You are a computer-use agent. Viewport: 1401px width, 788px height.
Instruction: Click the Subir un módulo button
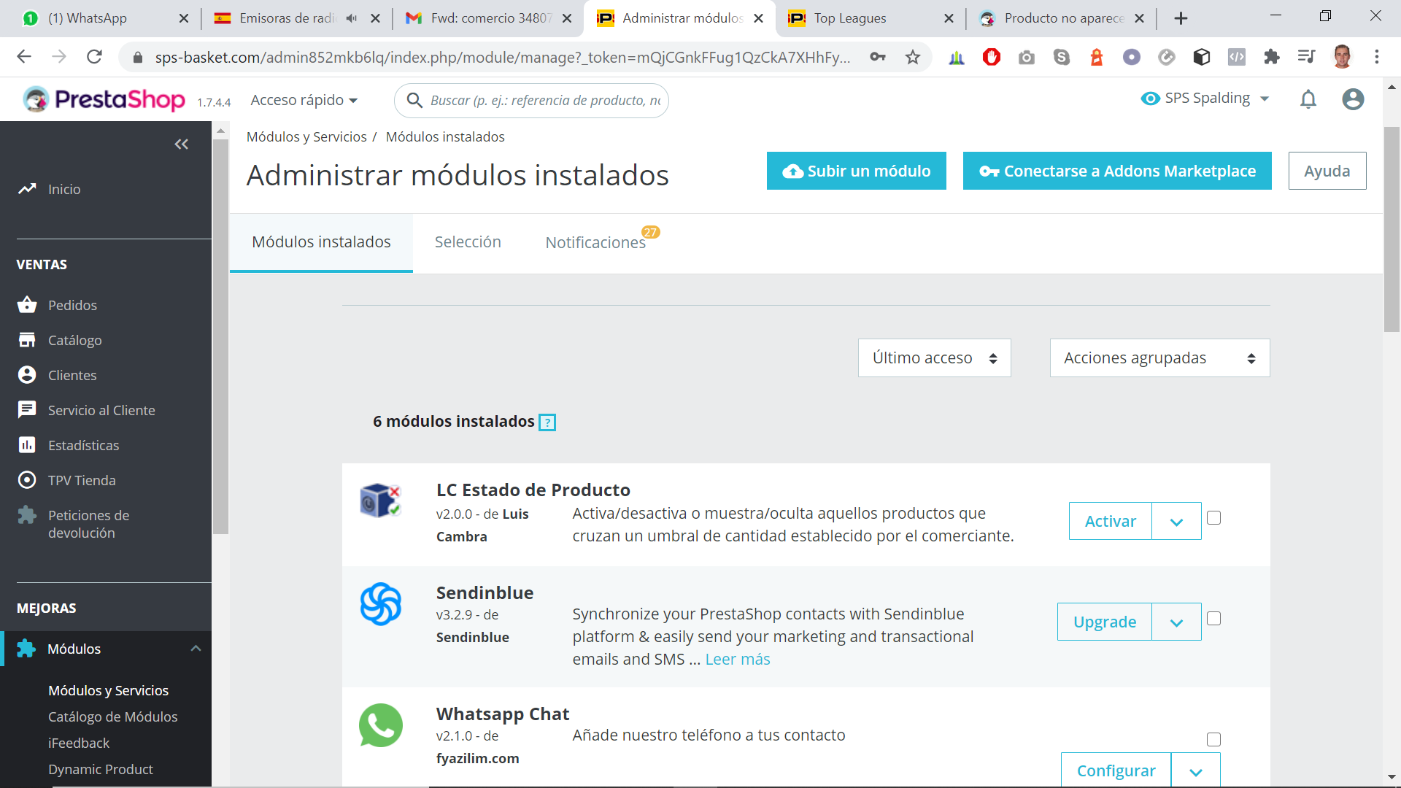point(856,171)
